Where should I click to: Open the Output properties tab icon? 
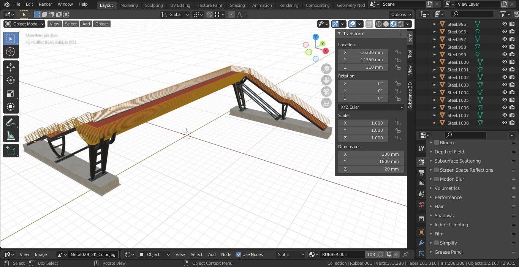click(421, 173)
